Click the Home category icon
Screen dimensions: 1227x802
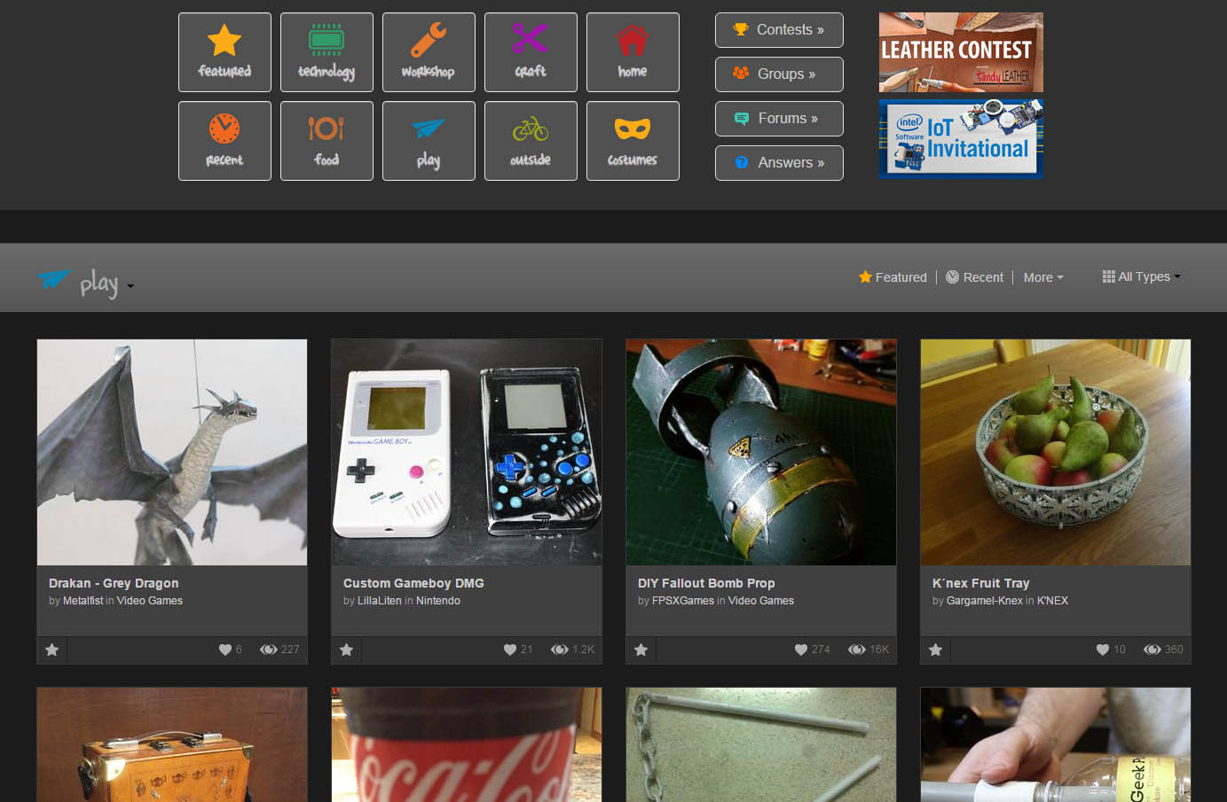[633, 51]
